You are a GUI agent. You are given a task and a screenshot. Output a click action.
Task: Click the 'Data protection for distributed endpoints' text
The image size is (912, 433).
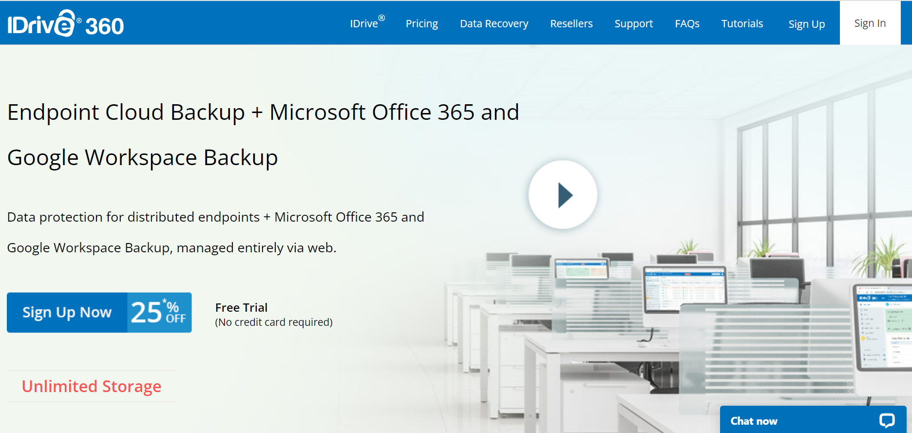pyautogui.click(x=215, y=232)
